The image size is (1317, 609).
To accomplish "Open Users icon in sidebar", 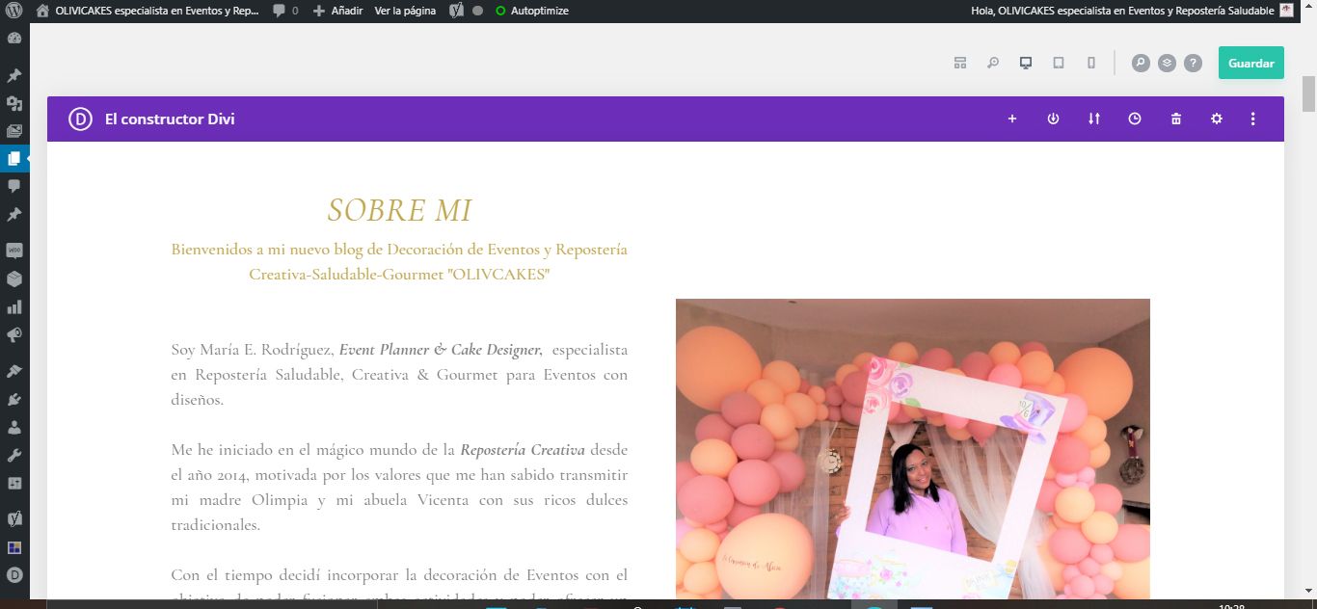I will tap(14, 427).
